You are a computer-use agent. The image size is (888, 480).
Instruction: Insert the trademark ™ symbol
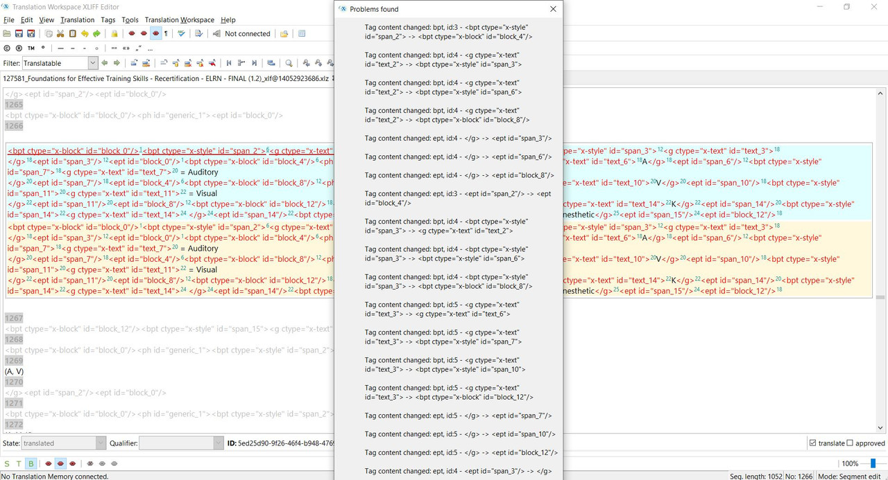point(31,48)
